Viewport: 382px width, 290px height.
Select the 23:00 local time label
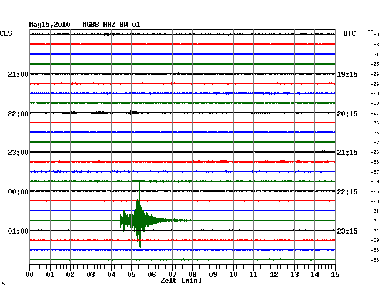[18, 153]
